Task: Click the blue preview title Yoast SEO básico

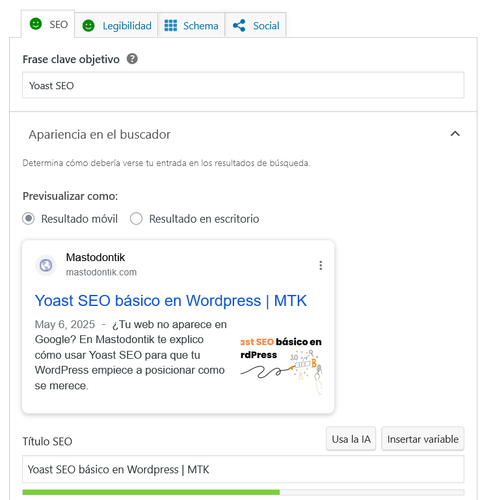Action: pyautogui.click(x=171, y=301)
